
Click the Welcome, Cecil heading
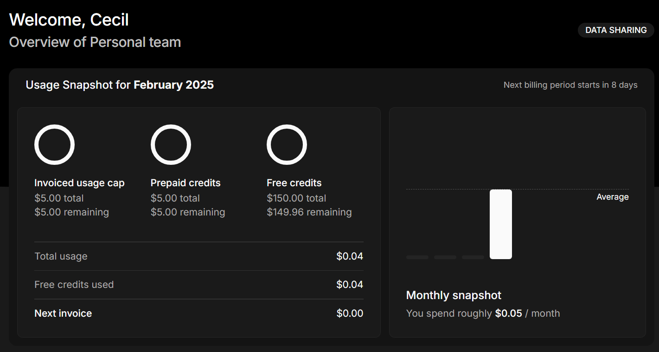coord(69,20)
